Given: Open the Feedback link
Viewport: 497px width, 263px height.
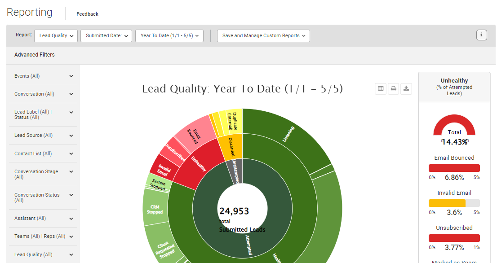Looking at the screenshot, I should coord(87,14).
